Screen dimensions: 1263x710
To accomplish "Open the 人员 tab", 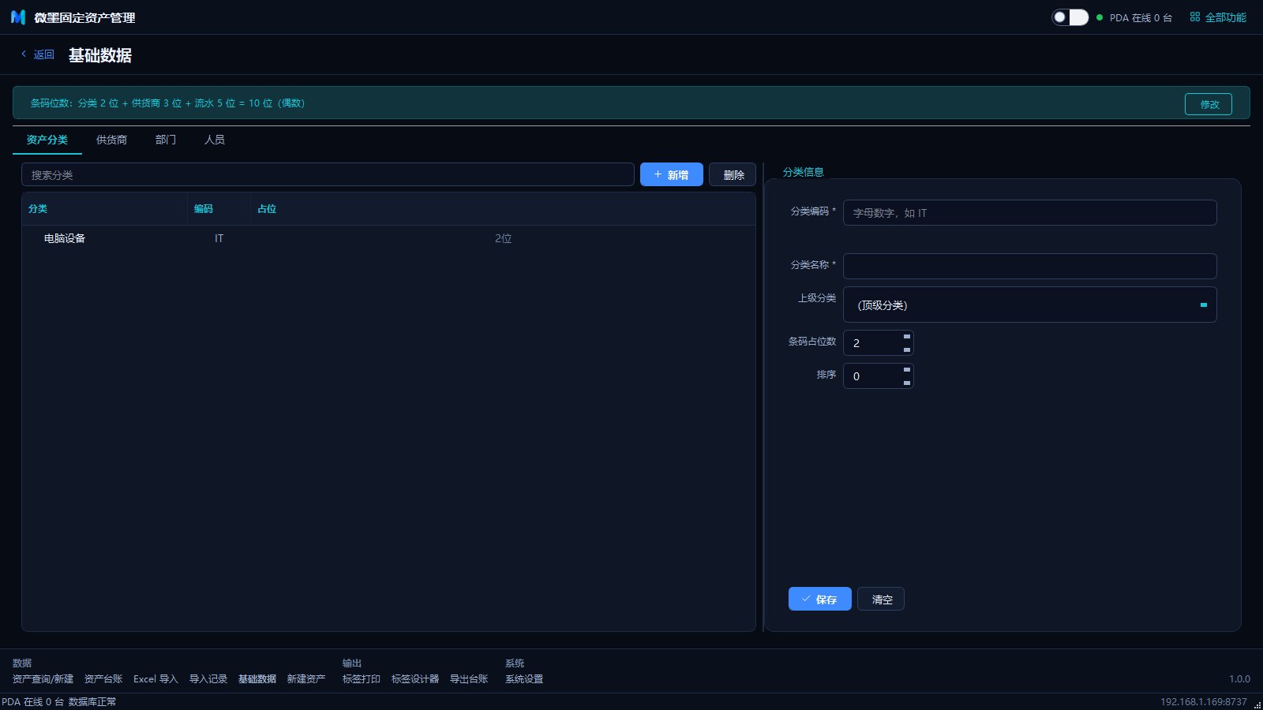I will pyautogui.click(x=215, y=140).
